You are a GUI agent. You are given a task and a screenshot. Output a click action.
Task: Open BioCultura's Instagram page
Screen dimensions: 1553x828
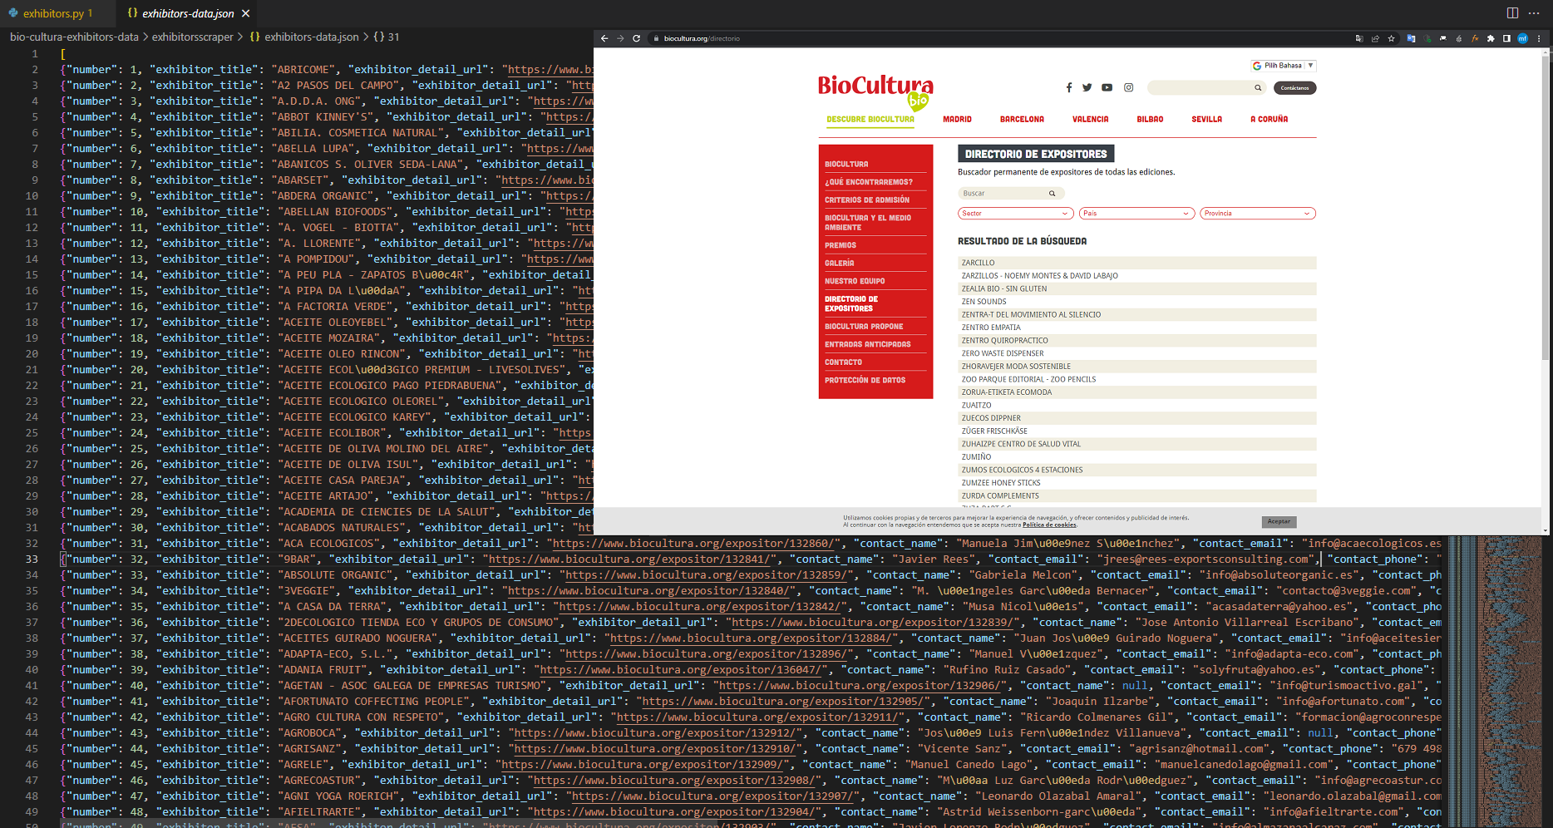coord(1128,87)
